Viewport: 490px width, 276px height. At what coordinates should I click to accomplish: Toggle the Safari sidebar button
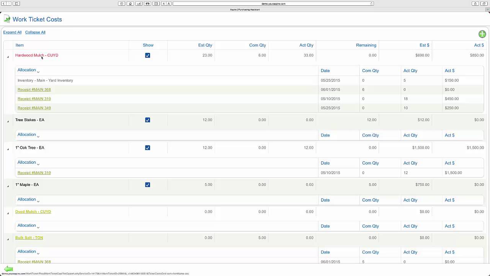coord(16,3)
